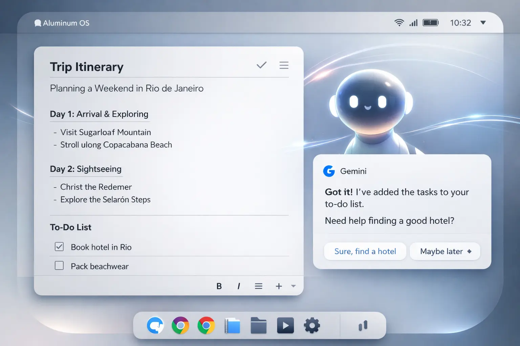Open the hamburger menu in the note header

click(284, 65)
